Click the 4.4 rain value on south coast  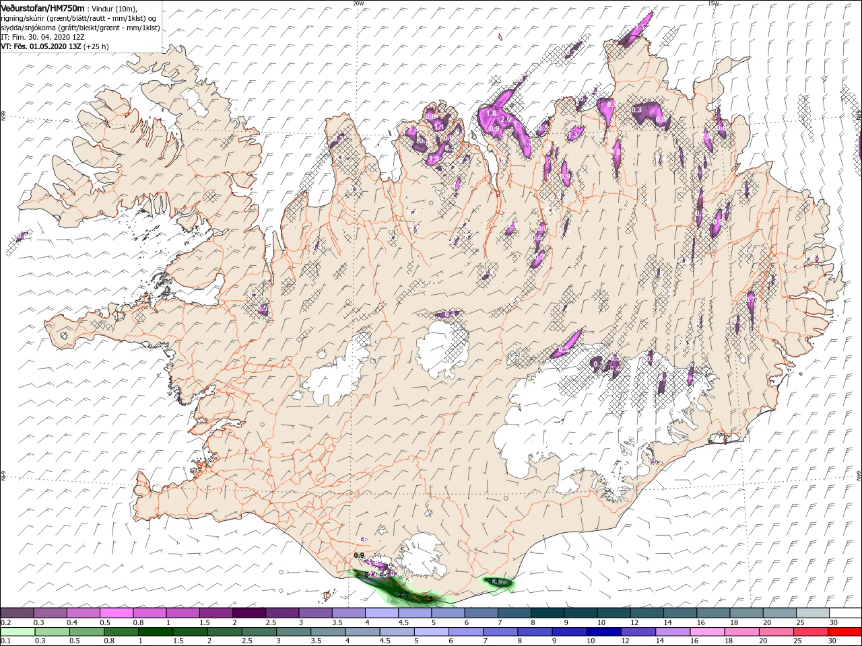(x=494, y=581)
